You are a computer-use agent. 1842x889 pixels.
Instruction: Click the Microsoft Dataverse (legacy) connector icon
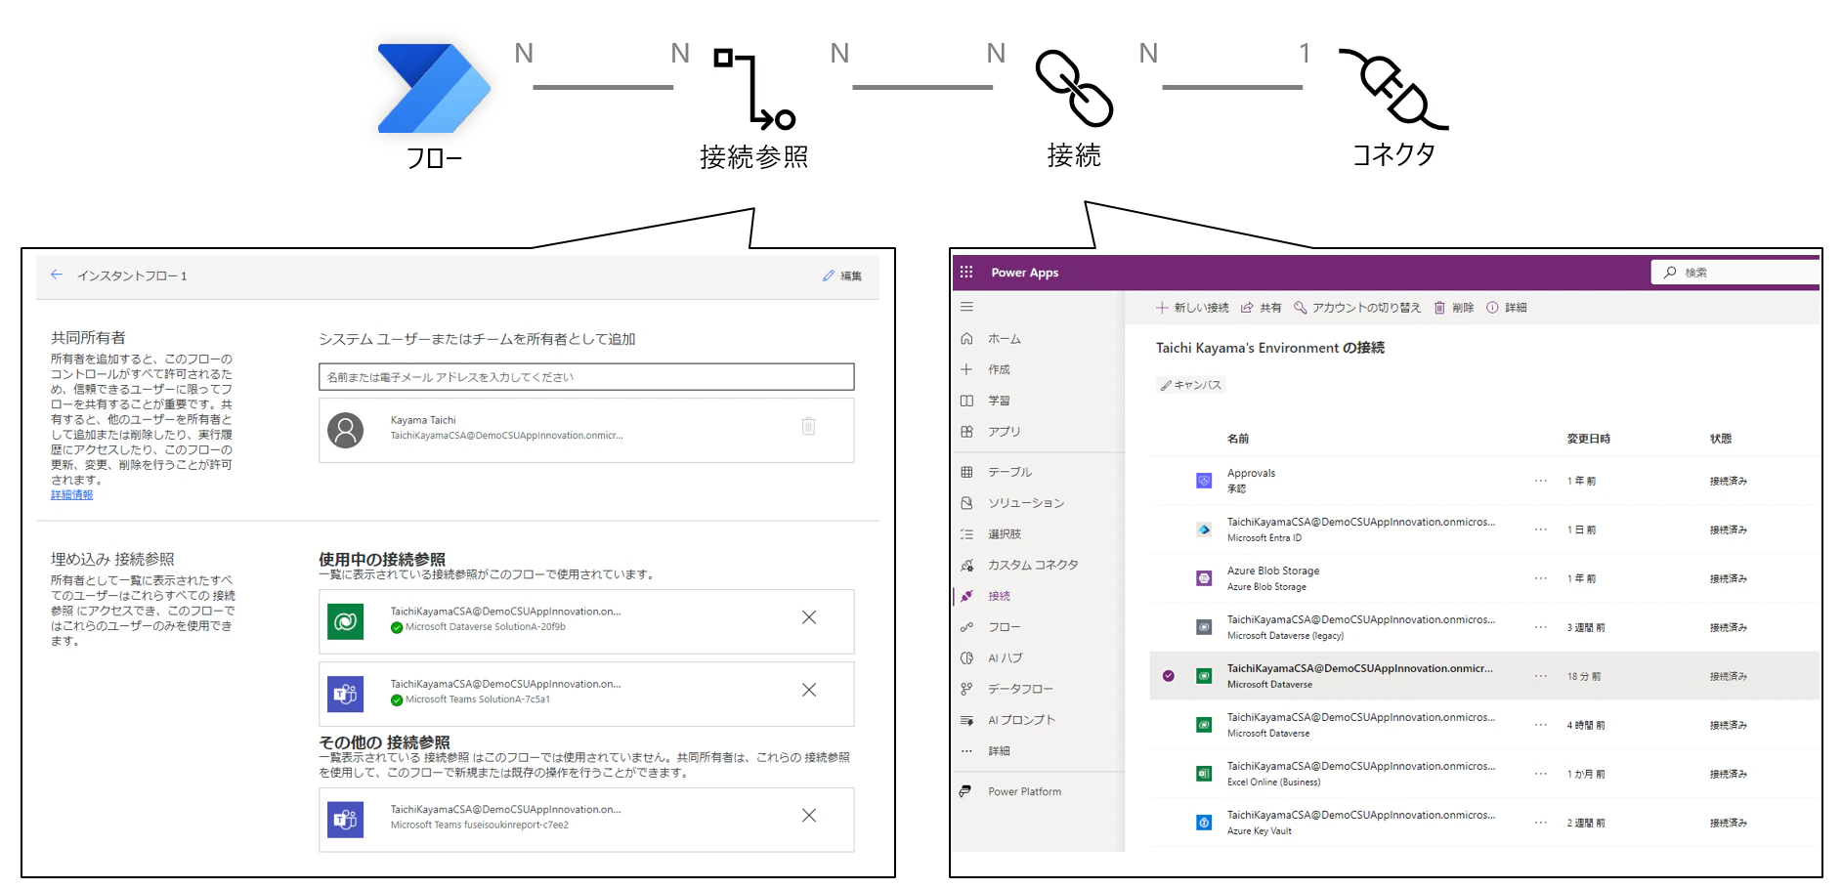click(x=1204, y=627)
